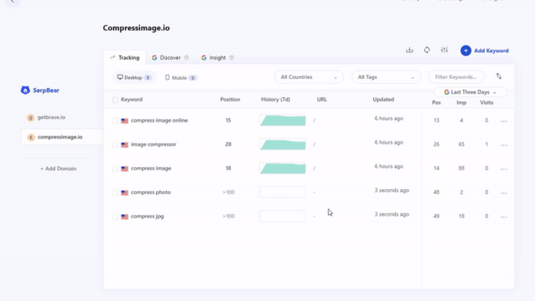Click empty history chart for compress photo

[x=282, y=192]
